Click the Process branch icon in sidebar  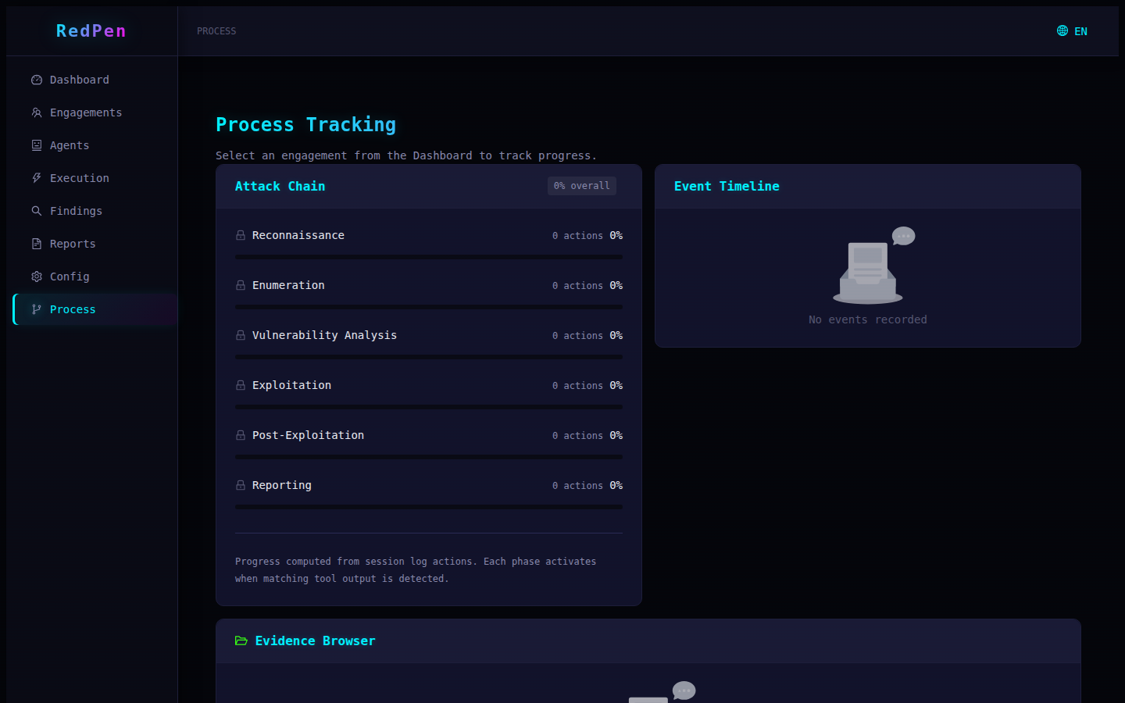pos(37,309)
